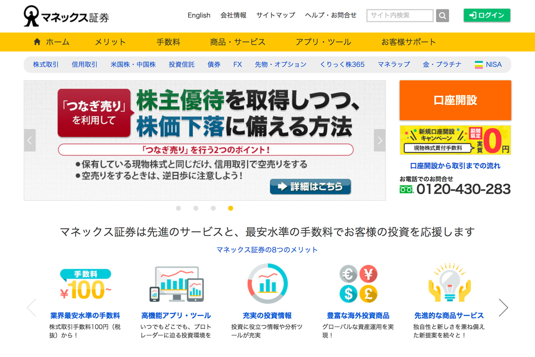Click the つなぎ売り main banner image

pyautogui.click(x=205, y=141)
